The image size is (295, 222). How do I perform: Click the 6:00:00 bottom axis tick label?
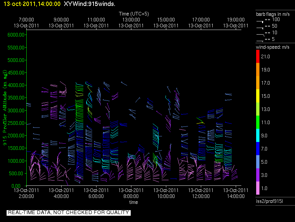(x=96, y=196)
